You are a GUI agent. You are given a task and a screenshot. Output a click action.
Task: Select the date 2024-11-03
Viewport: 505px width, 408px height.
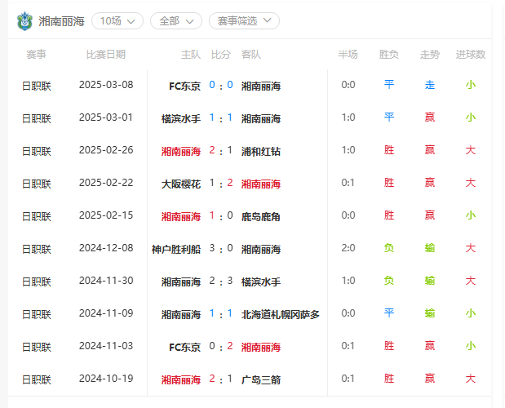pyautogui.click(x=106, y=346)
